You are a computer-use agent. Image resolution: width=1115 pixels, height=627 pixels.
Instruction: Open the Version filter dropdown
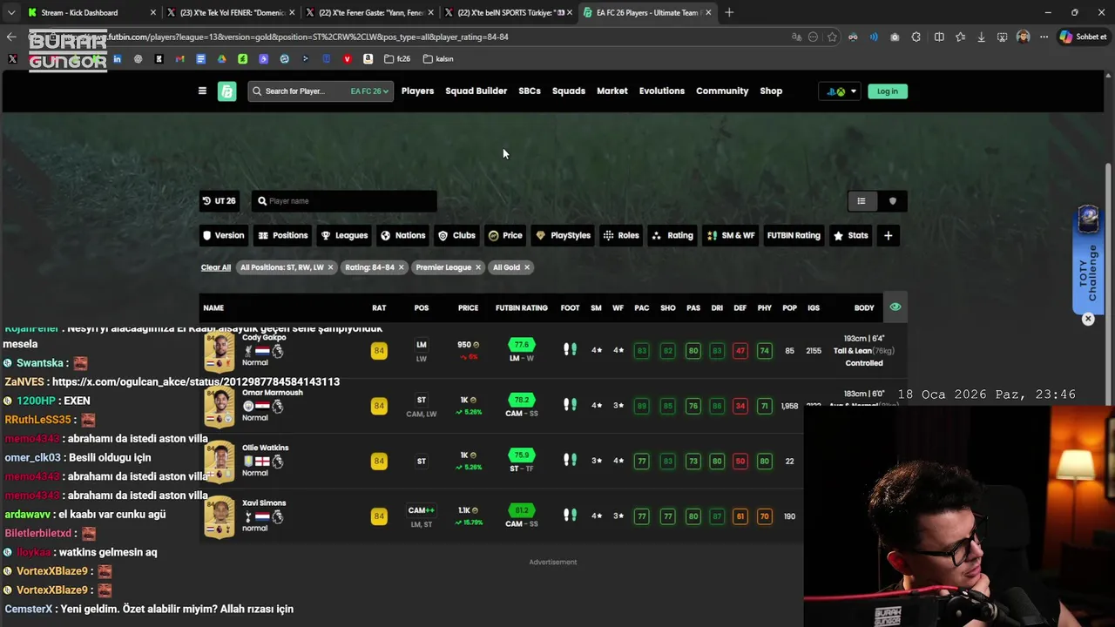click(x=224, y=235)
